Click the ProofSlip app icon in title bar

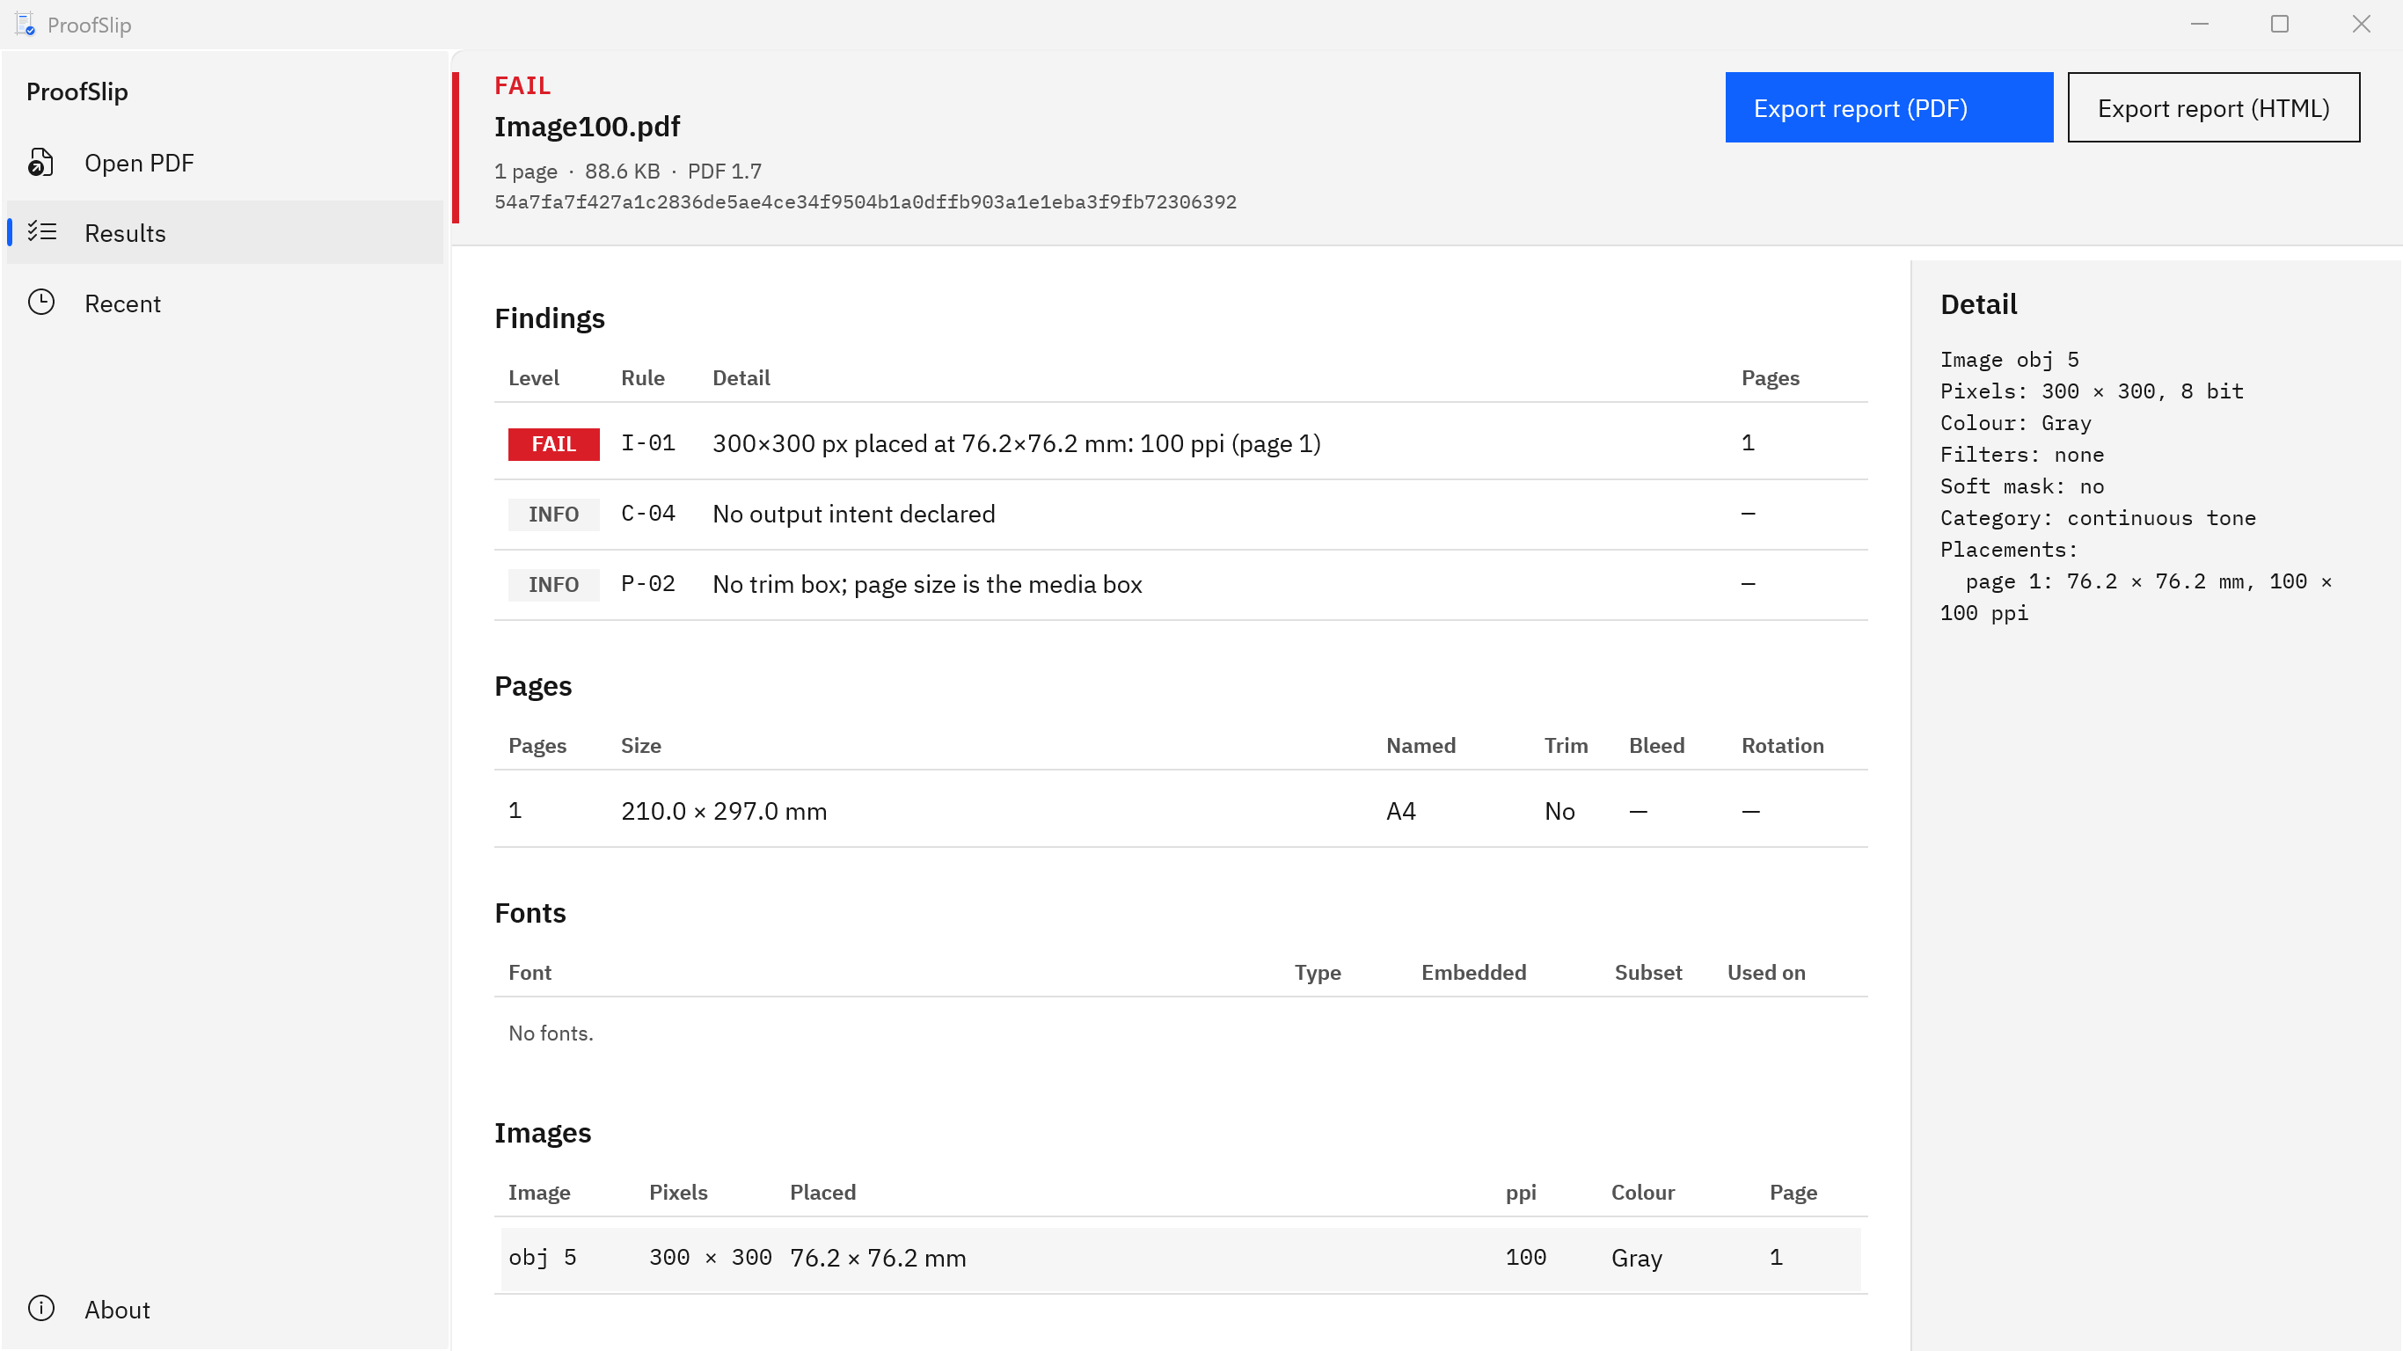[x=26, y=25]
